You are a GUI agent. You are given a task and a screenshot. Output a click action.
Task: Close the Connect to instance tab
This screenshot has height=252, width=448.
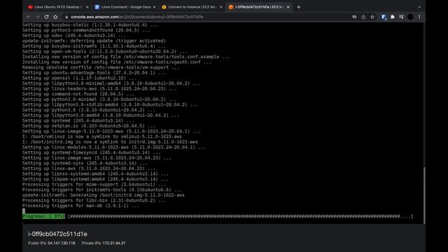[221, 7]
